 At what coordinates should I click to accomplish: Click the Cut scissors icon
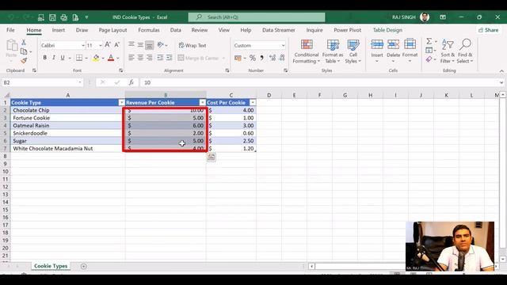24,42
